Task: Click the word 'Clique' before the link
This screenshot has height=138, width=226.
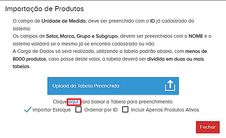Action: coord(60,101)
